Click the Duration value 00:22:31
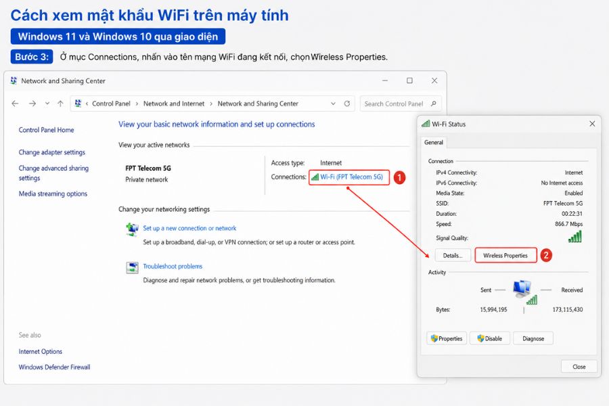Screen dimensions: 609x406 pos(572,214)
